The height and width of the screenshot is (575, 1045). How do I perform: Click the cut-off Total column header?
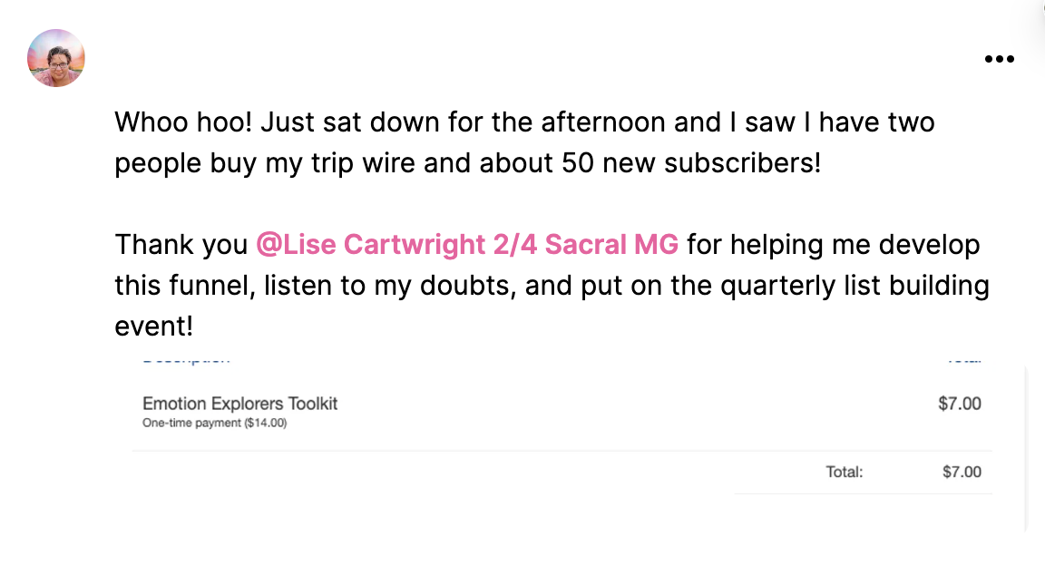(964, 362)
